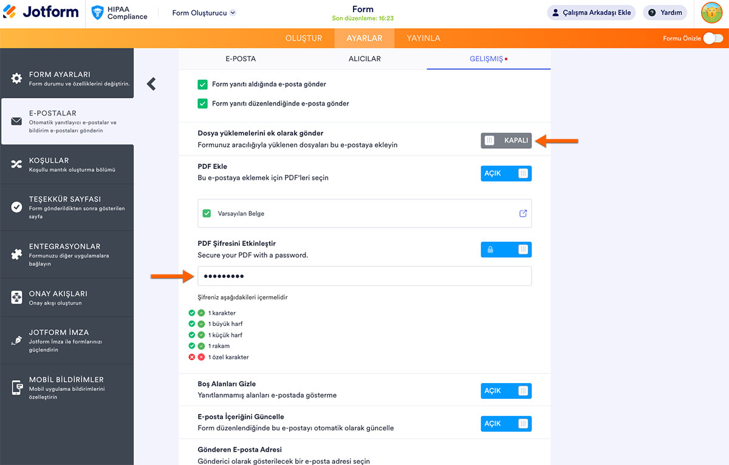Image resolution: width=729 pixels, height=465 pixels.
Task: Click the Jotform İmza pen icon
Action: point(17,340)
